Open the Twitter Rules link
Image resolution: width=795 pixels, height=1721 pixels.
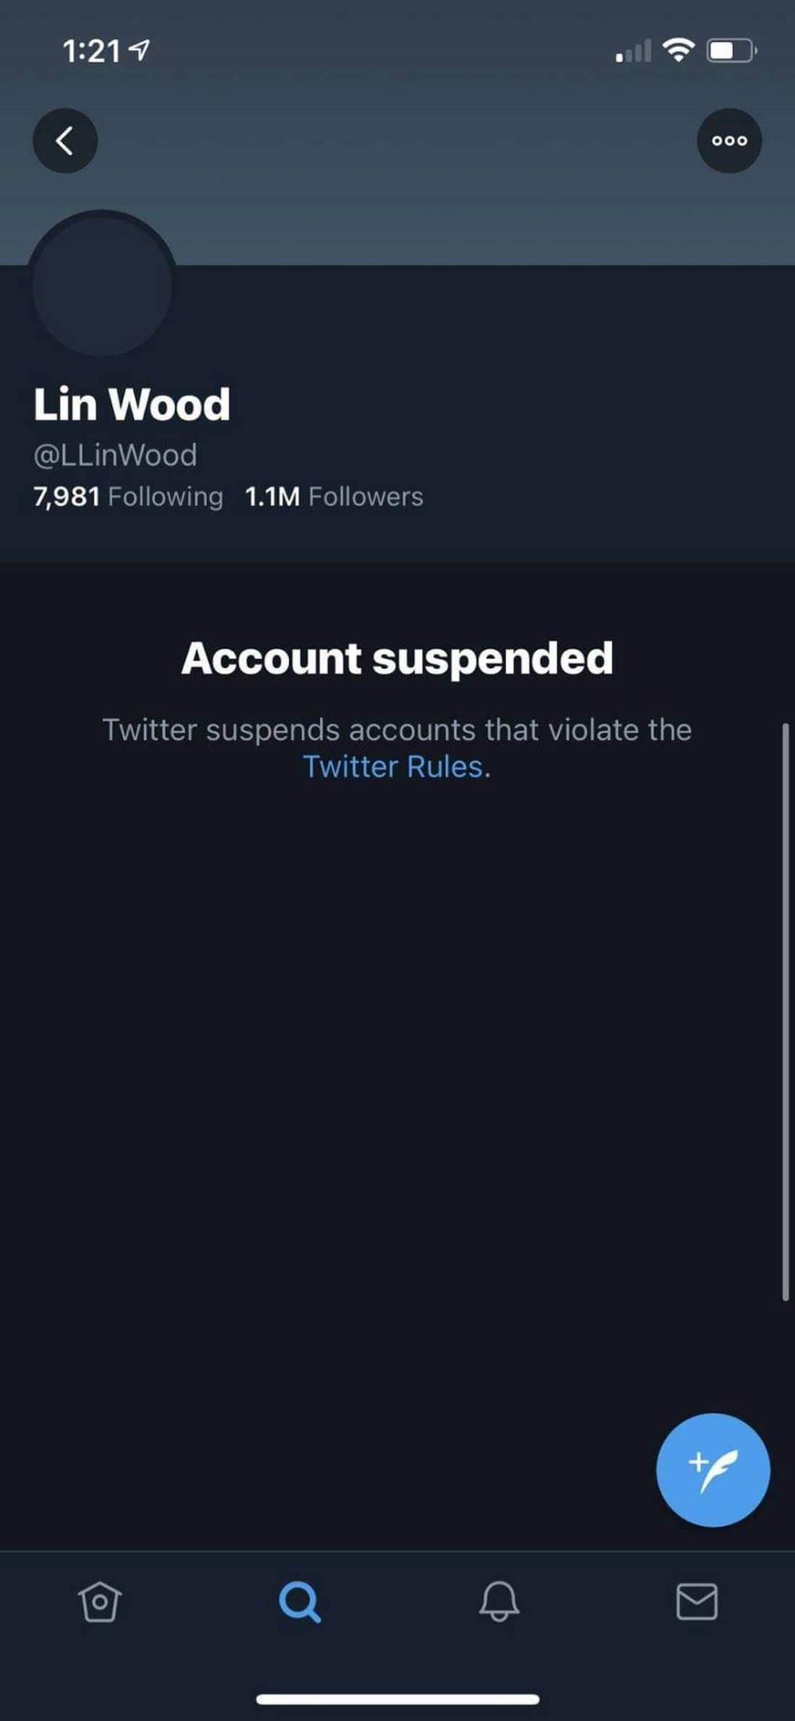coord(392,767)
